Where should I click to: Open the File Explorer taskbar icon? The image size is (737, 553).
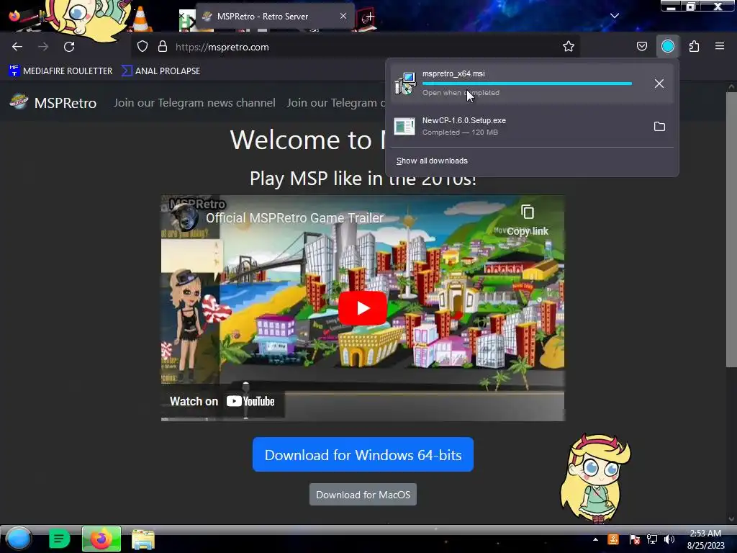(x=143, y=539)
